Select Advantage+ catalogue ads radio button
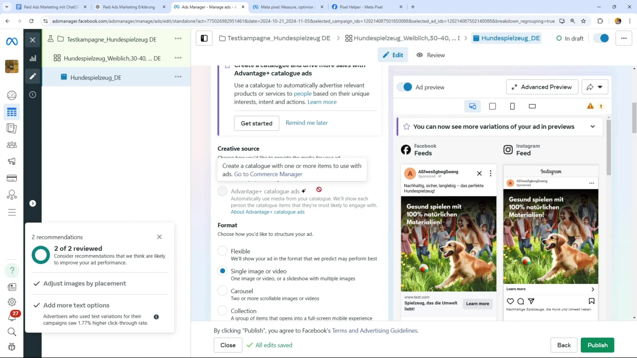 [x=222, y=191]
